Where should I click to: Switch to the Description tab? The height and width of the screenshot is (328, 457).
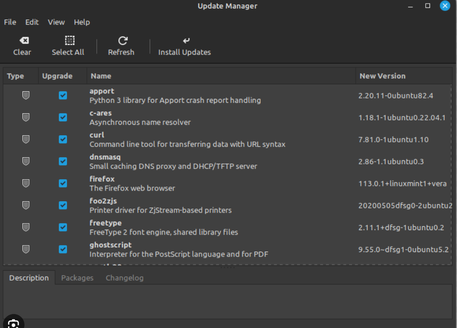coord(29,278)
